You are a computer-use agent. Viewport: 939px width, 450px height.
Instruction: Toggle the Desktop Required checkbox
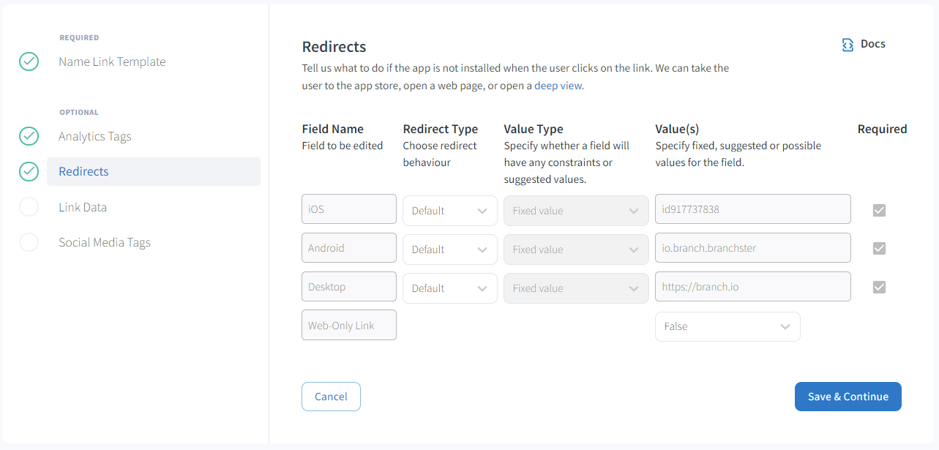coord(880,288)
